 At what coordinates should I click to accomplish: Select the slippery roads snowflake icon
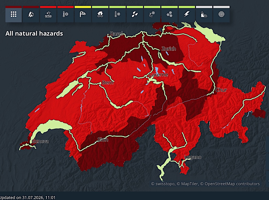tap(152, 14)
